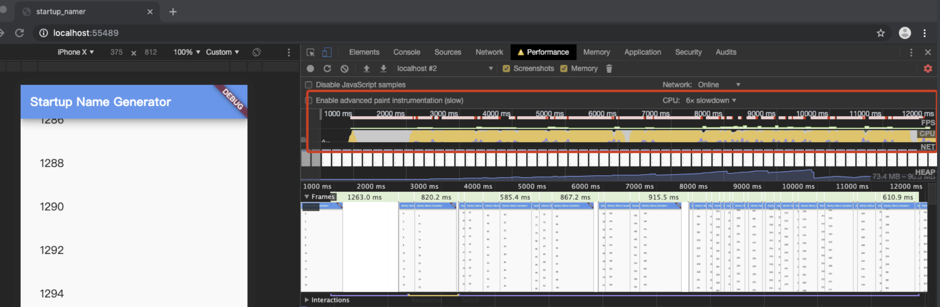Open the localhost #2 recording selector
Viewport: 940px width, 307px height.
pos(445,68)
